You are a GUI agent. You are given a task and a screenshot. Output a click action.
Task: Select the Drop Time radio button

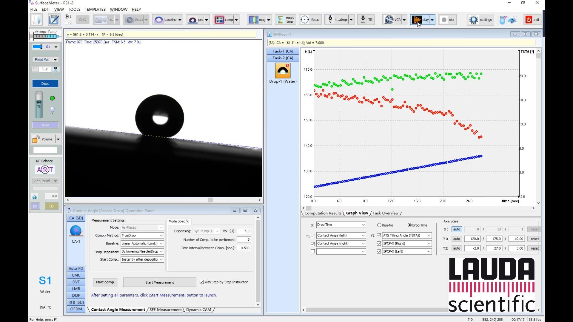(x=409, y=225)
